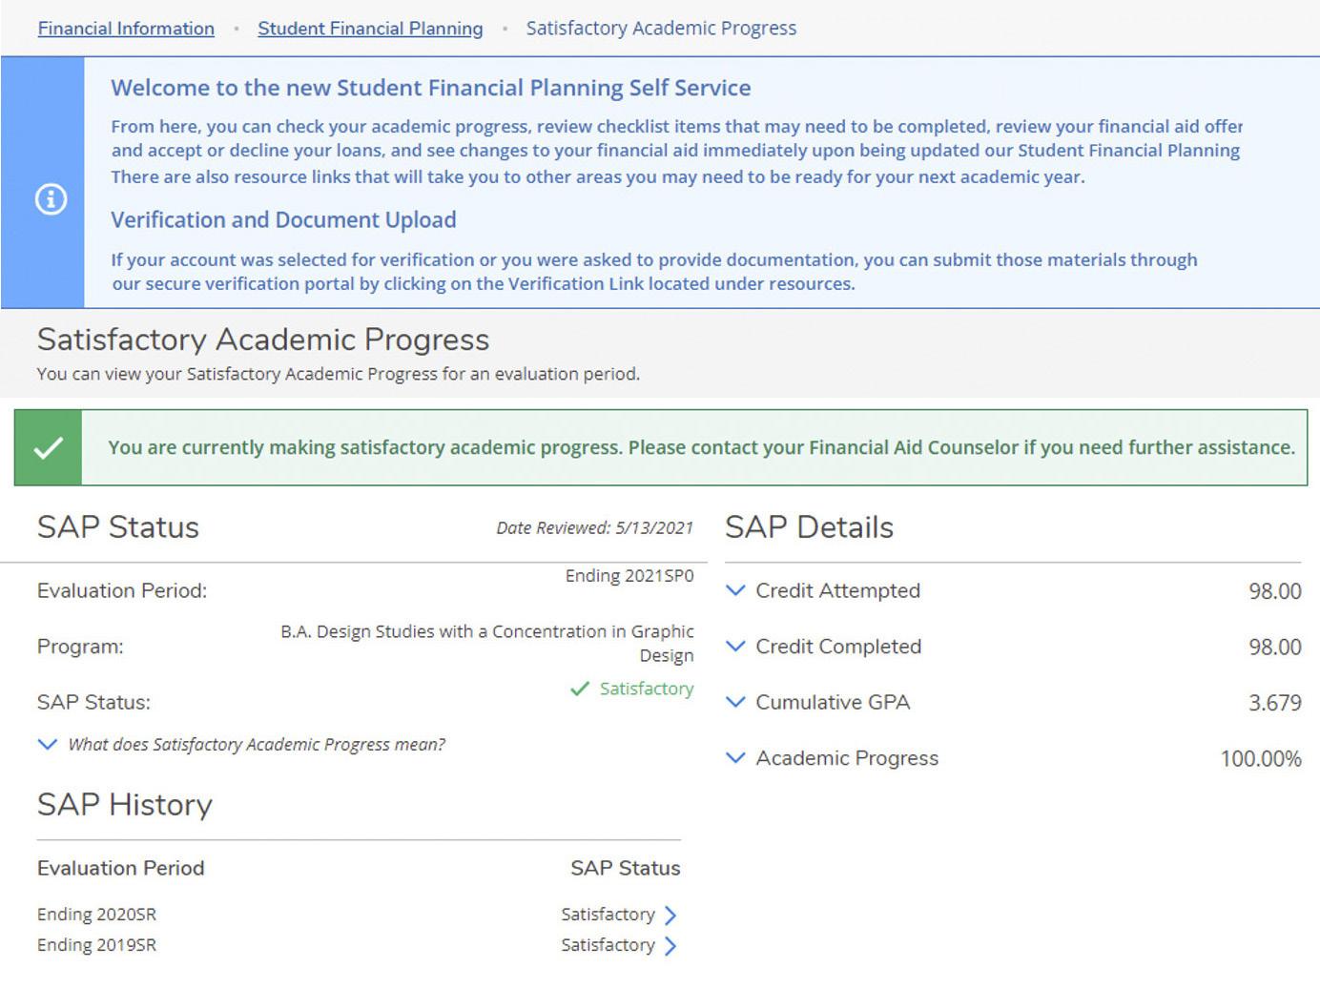This screenshot has height=988, width=1320.
Task: Click the green check beside Satisfactory status
Action: coord(579,689)
